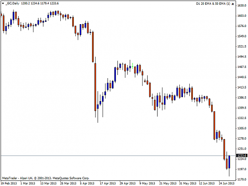Click the 1494.5 price scale label
Image resolution: width=248 pixels, height=186 pixels.
[x=242, y=57]
